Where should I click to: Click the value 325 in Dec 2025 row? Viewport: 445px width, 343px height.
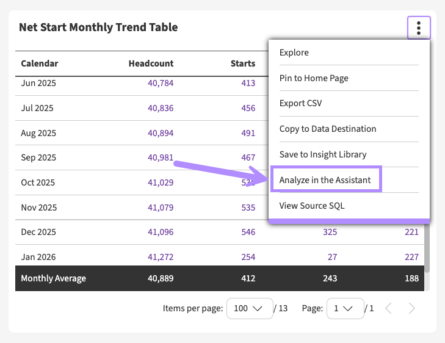click(329, 232)
